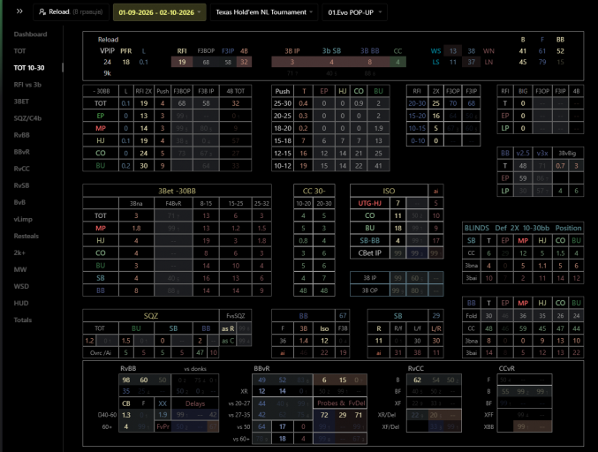Click the 20-30 RFI row label

point(417,103)
